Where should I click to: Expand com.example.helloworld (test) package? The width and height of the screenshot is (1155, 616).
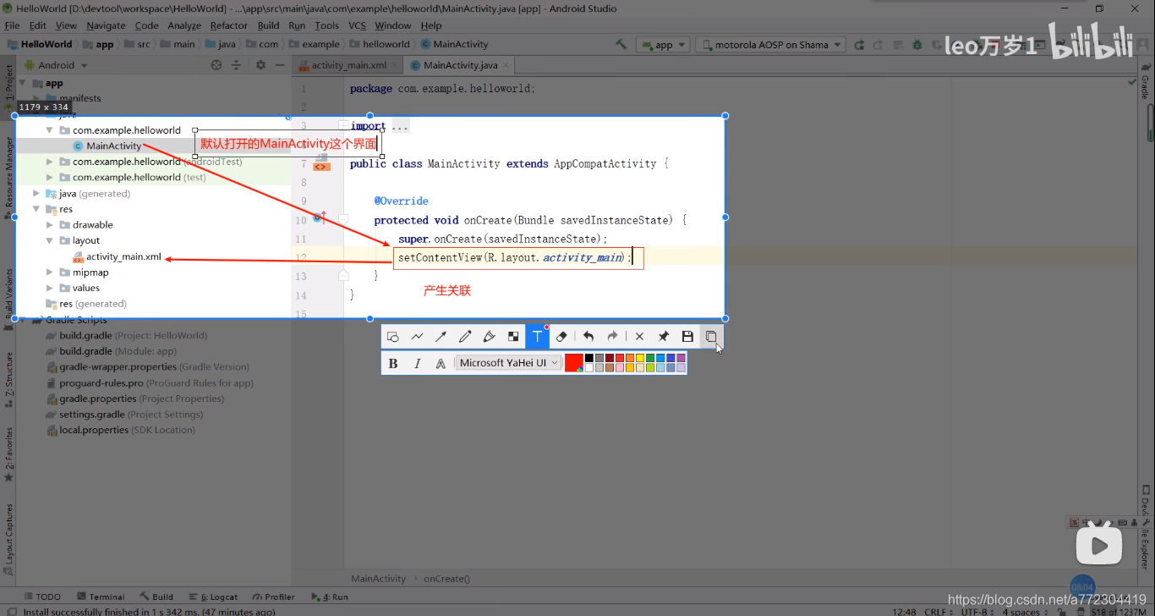coord(50,178)
